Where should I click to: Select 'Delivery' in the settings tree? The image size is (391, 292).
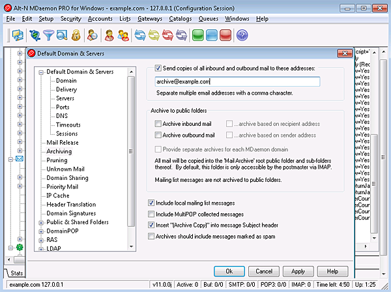66,89
